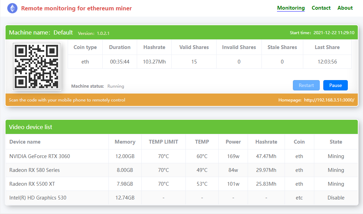
Task: Open the homepage URL link
Action: (x=329, y=100)
